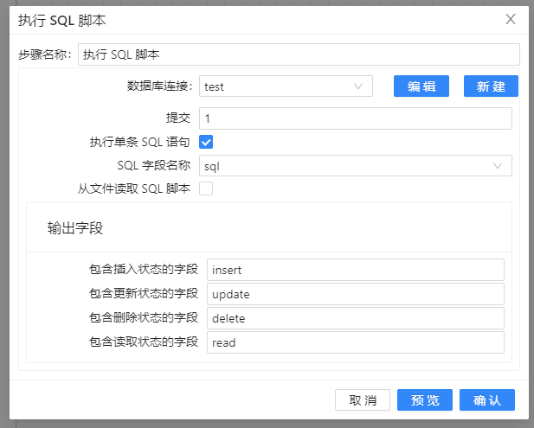The image size is (534, 428).
Task: Click the 包含更新状态的字段 input with update
Action: (x=355, y=294)
